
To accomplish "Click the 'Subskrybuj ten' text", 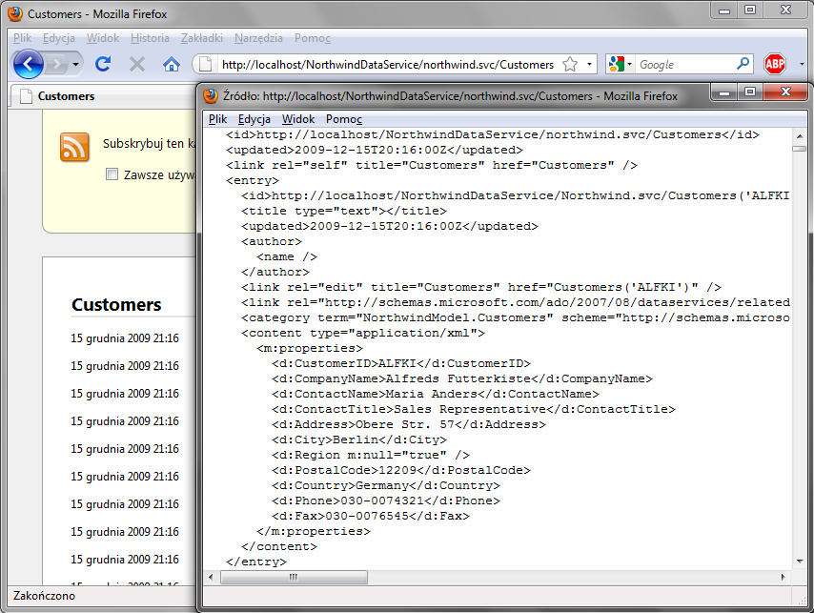I will pos(143,143).
